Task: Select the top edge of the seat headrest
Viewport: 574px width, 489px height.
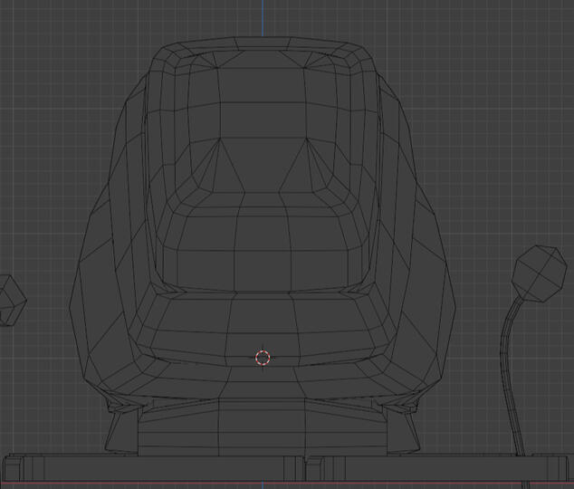Action: click(263, 39)
